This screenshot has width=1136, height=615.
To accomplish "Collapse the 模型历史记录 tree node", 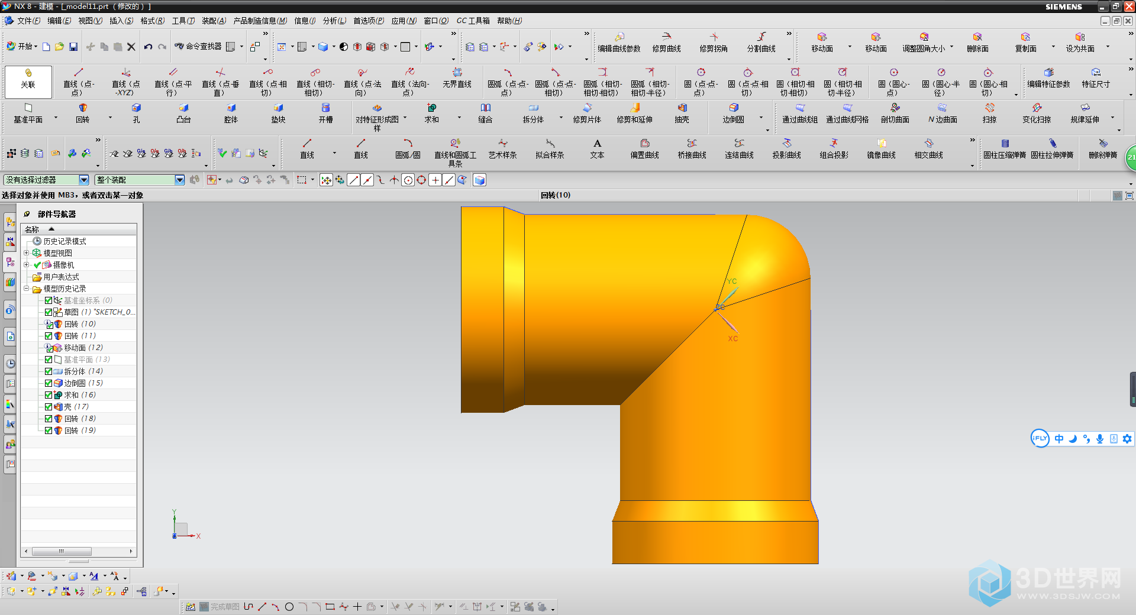I will pos(26,288).
